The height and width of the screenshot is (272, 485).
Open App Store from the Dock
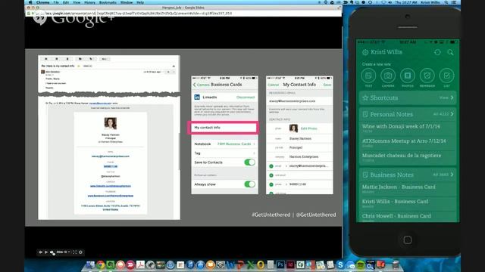[x=200, y=264]
